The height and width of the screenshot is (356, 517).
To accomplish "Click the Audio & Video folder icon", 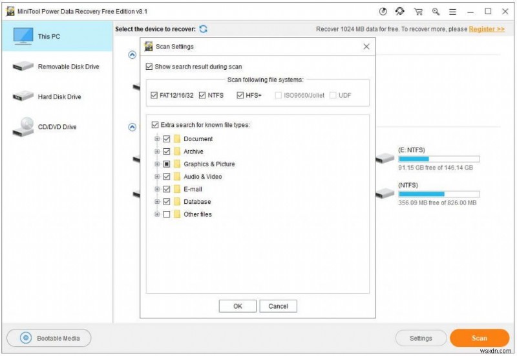I will click(x=177, y=176).
